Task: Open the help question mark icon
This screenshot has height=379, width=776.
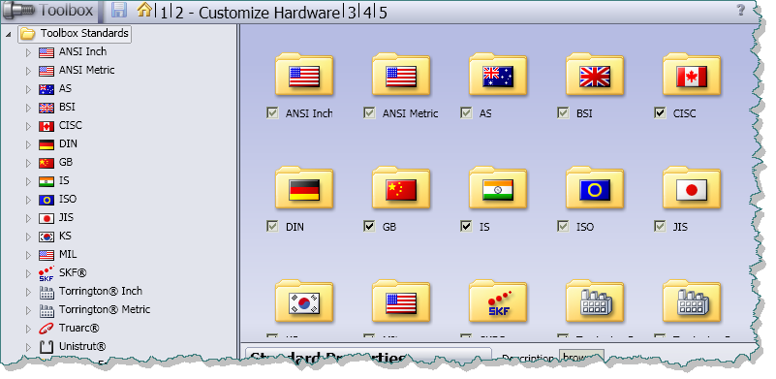Action: [x=740, y=10]
